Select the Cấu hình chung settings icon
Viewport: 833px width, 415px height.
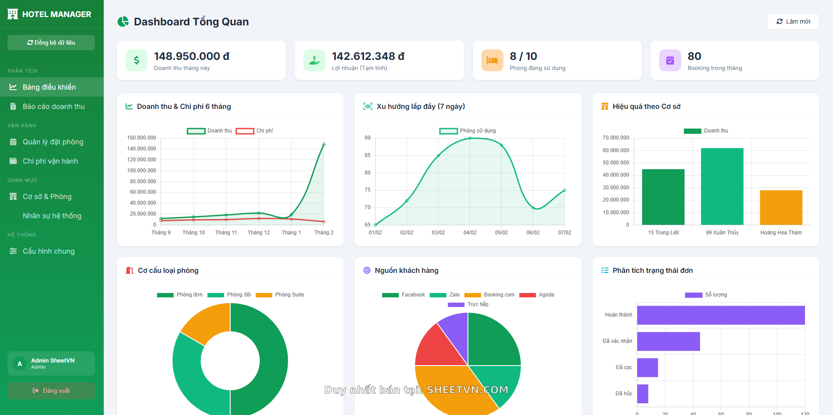click(14, 251)
